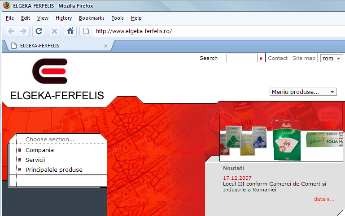Open the Site map link
Screen dimensions: 345x216
pos(304,58)
